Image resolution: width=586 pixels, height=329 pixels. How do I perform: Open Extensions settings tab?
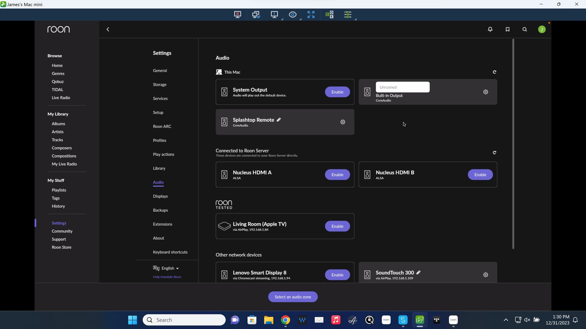tap(162, 224)
